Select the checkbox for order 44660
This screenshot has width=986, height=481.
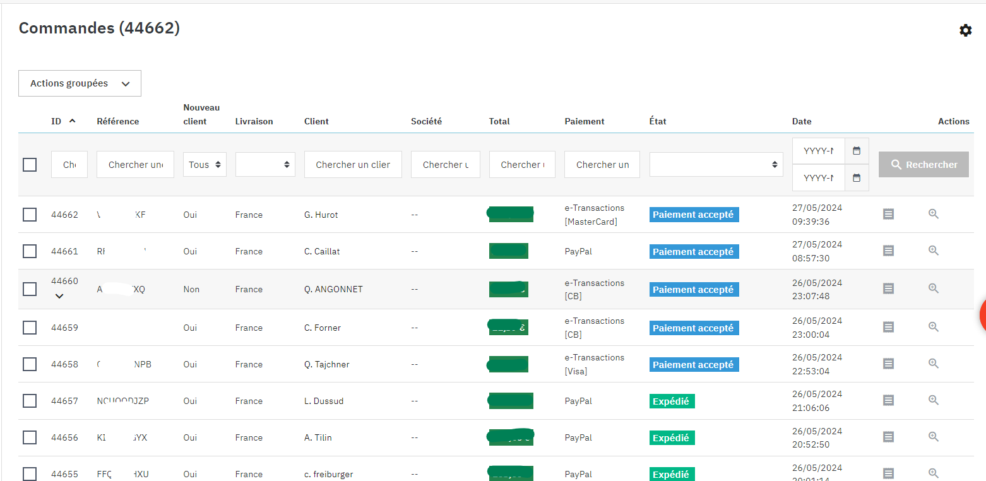pos(30,289)
